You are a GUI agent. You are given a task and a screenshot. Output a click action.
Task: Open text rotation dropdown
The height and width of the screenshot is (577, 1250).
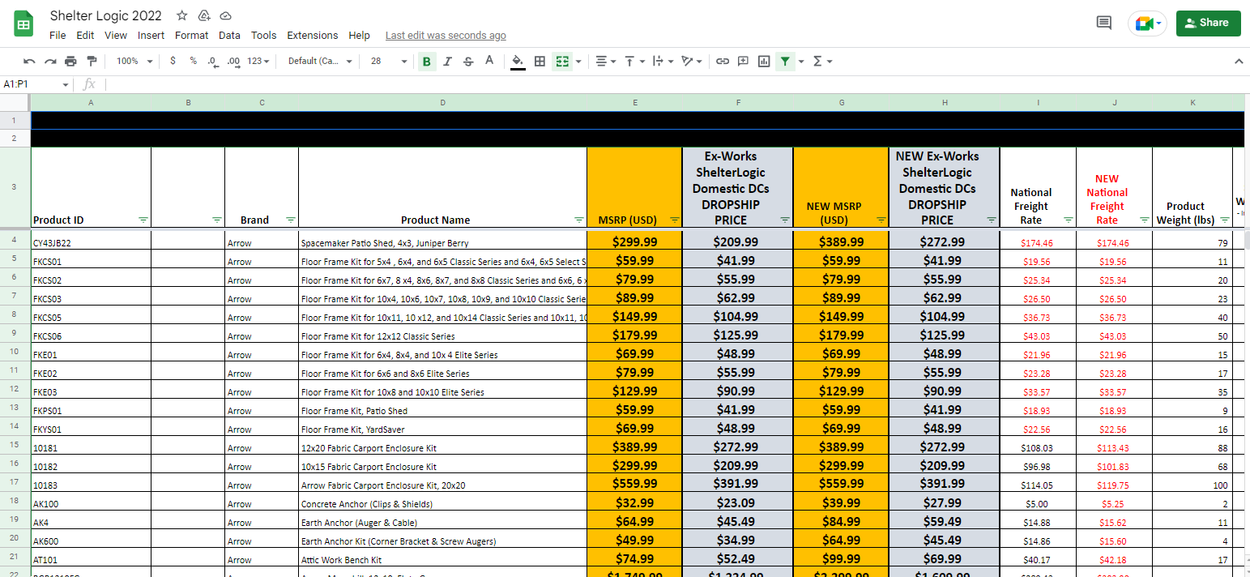[693, 61]
